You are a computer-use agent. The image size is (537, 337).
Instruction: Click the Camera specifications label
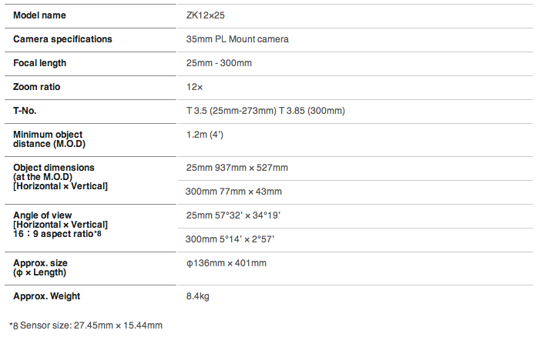(x=62, y=39)
